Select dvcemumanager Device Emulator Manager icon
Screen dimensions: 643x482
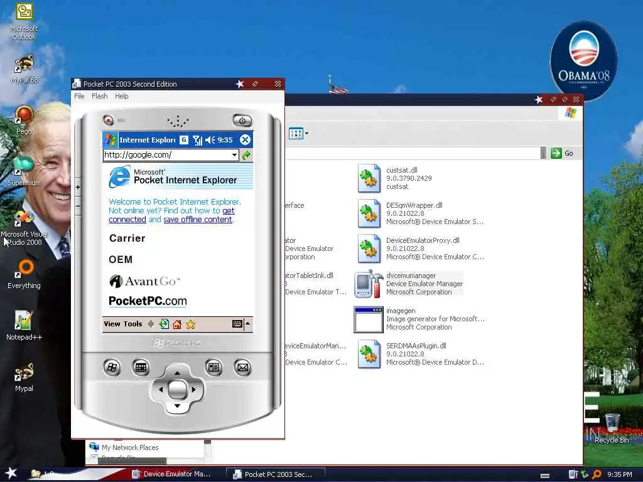click(369, 284)
